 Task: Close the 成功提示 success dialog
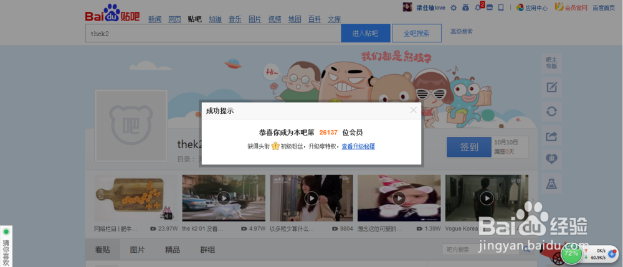tap(413, 110)
